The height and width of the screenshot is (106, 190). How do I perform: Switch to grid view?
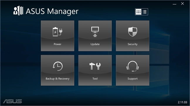tap(138, 12)
